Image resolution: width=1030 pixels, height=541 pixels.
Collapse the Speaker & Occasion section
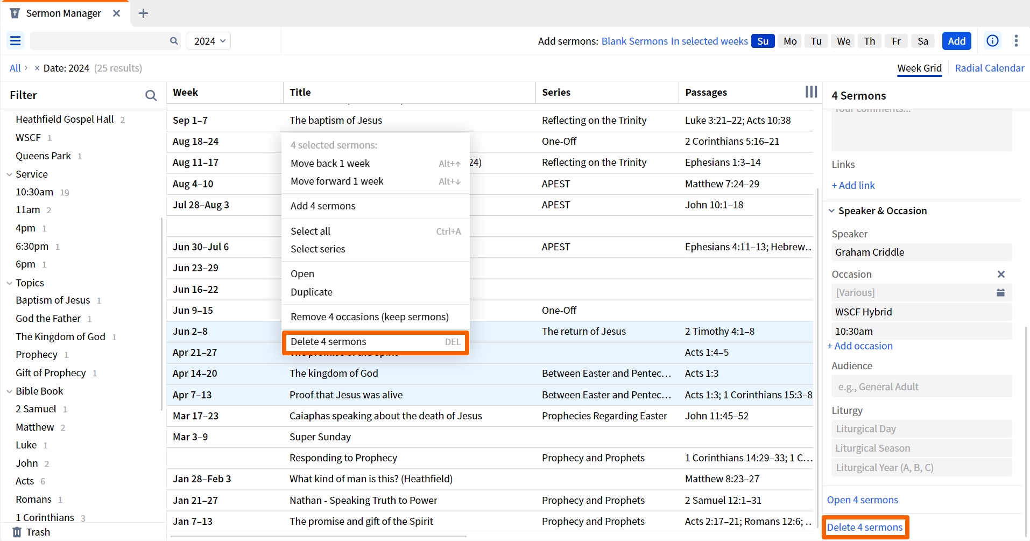click(831, 211)
